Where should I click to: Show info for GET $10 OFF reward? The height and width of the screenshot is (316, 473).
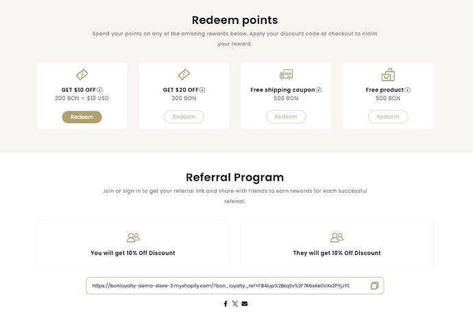click(x=100, y=90)
